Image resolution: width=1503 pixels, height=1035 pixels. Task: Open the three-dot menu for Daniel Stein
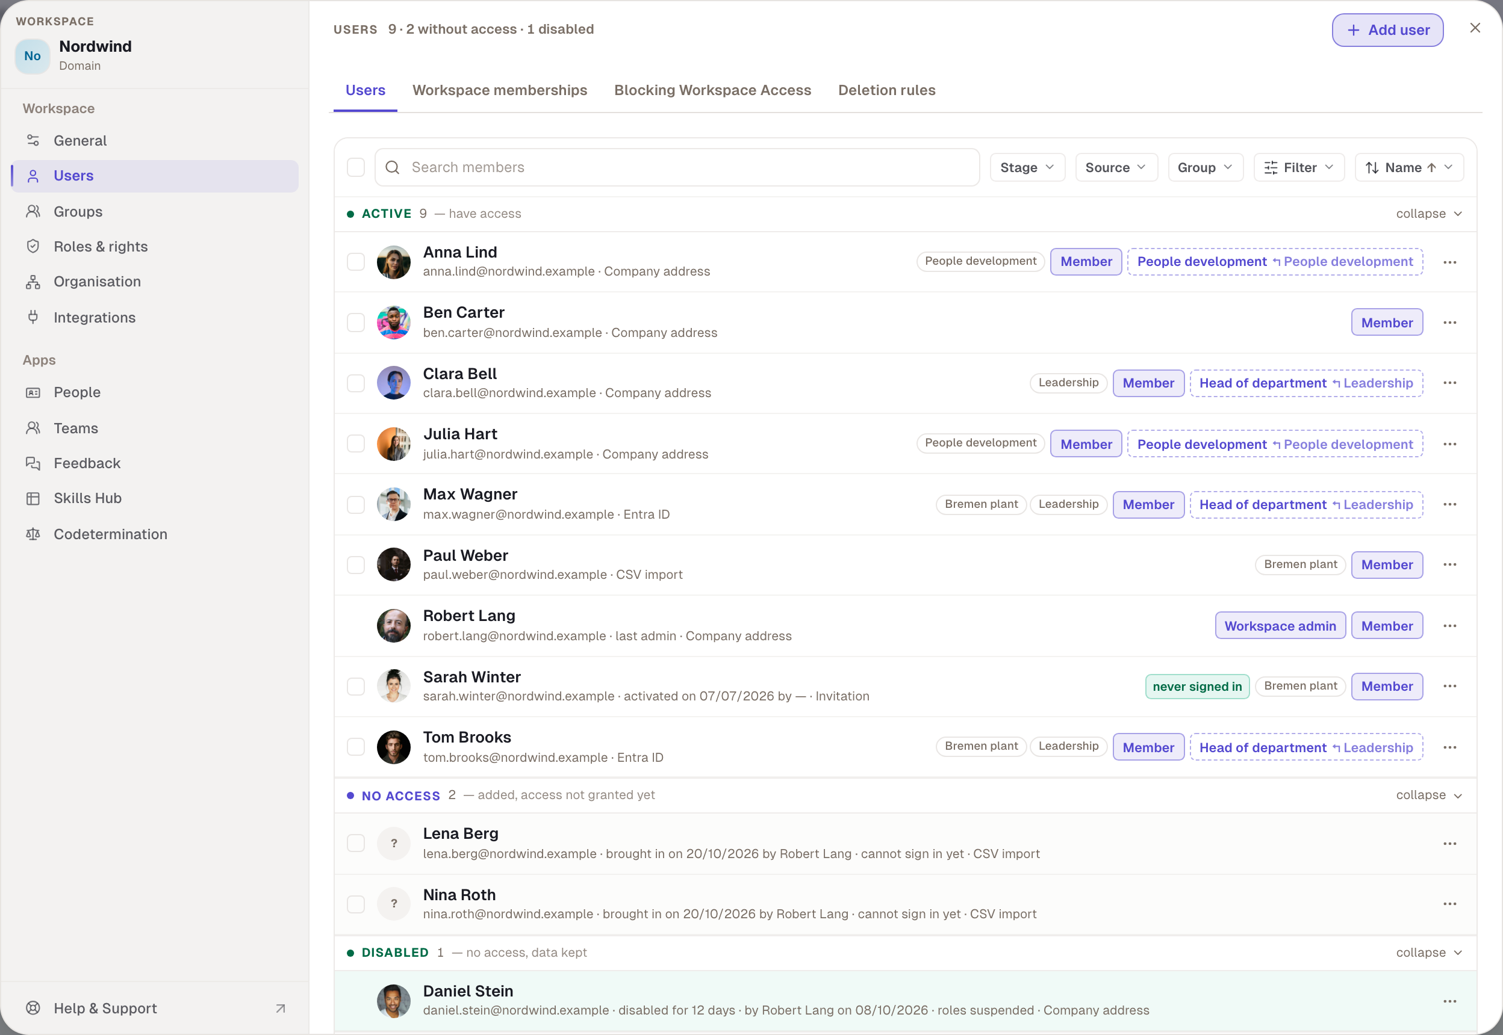(x=1450, y=1001)
